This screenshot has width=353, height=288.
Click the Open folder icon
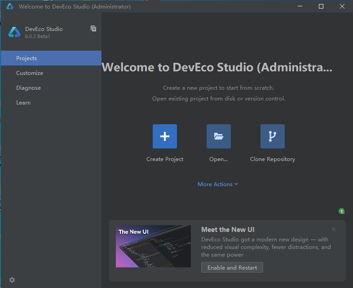[219, 136]
